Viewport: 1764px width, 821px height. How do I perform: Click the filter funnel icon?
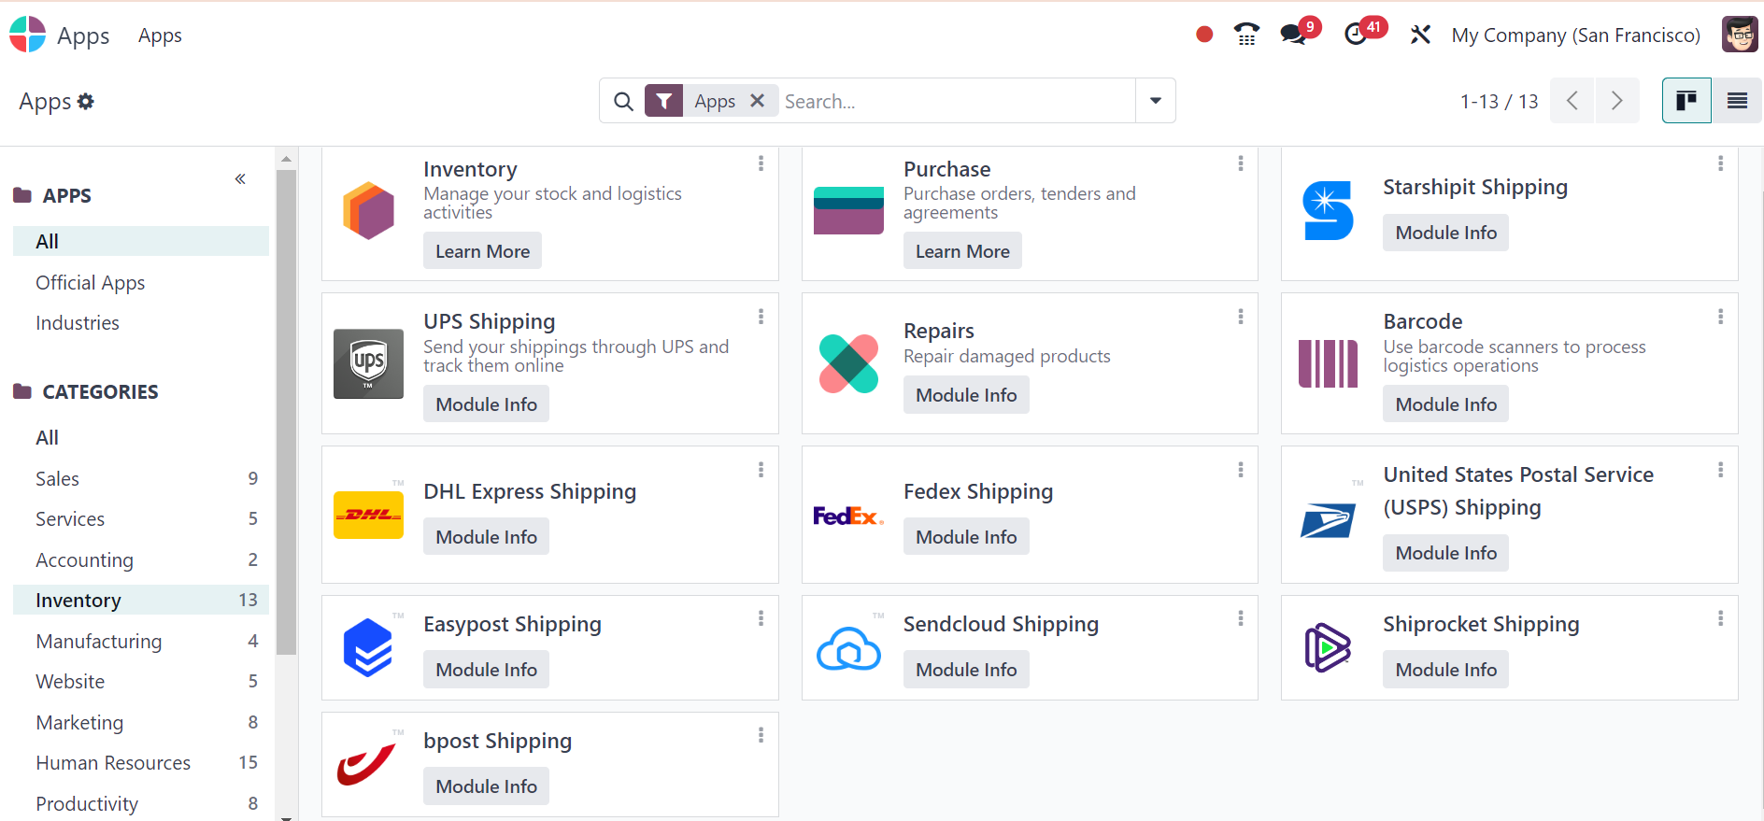pyautogui.click(x=663, y=101)
